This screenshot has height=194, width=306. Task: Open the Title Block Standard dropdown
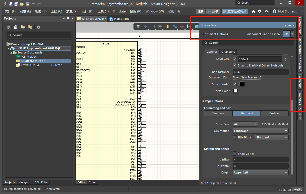pos(271,137)
